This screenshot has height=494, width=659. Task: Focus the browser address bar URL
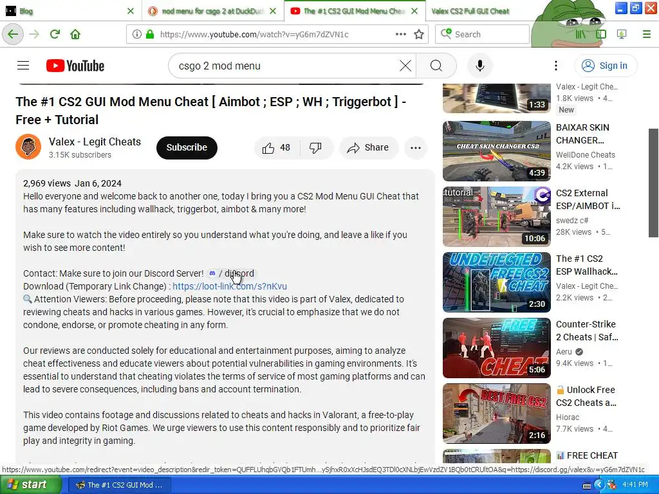(x=254, y=34)
